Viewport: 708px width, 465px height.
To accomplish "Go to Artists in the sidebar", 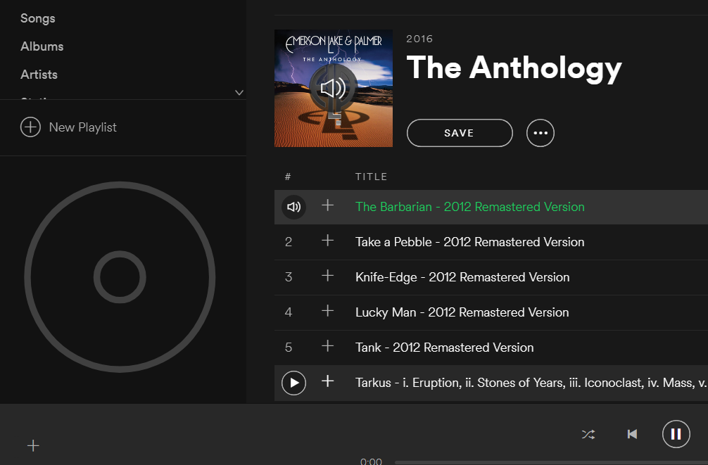I will coord(39,75).
